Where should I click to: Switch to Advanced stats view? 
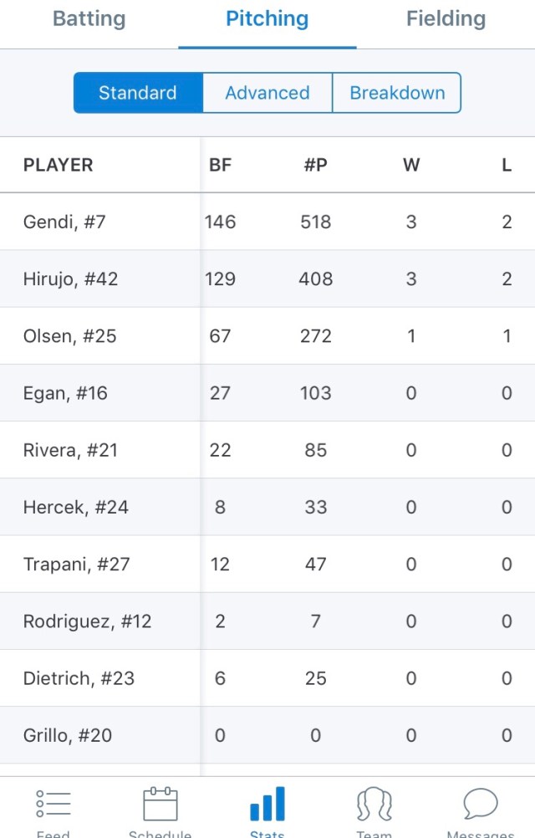[x=267, y=93]
